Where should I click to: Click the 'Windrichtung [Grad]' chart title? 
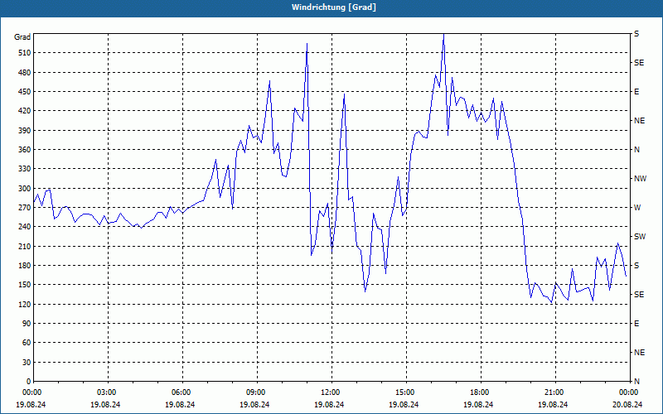tap(334, 7)
